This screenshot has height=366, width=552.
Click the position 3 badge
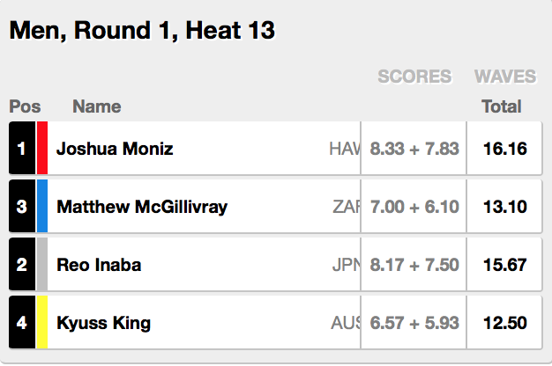pyautogui.click(x=21, y=208)
